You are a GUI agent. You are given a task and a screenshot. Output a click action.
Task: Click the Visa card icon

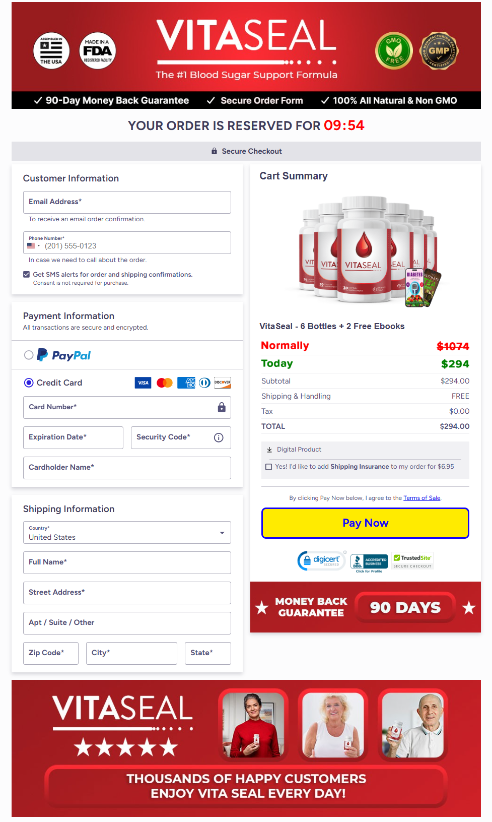pos(143,383)
